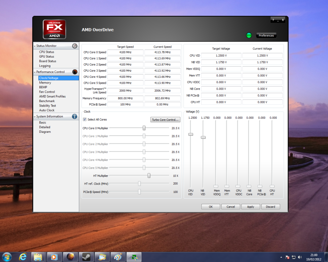
Task: Uncheck the Select All Cores checkbox
Action: pyautogui.click(x=85, y=120)
